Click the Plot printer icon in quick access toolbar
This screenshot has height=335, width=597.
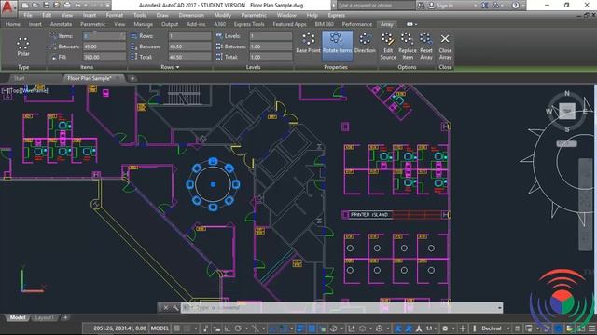[67, 6]
